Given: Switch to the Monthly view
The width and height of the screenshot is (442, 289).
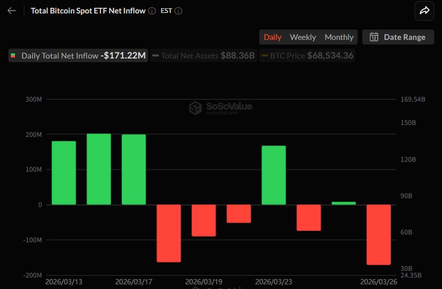Looking at the screenshot, I should (x=339, y=37).
